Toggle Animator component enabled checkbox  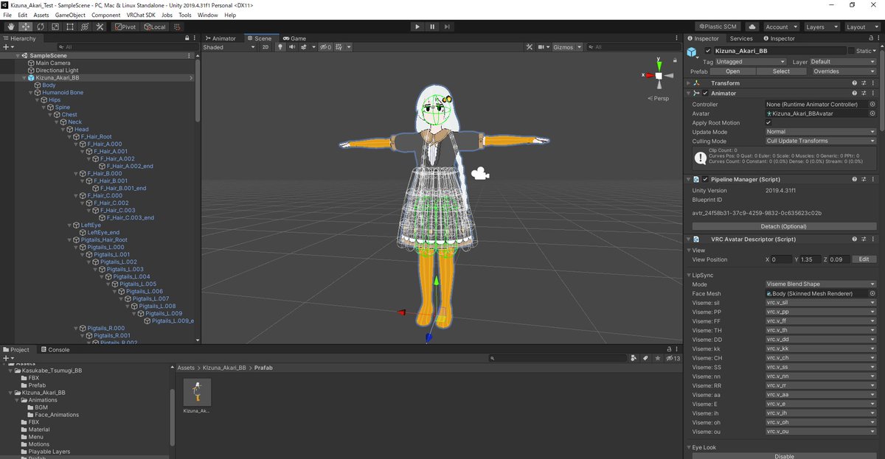pos(705,94)
